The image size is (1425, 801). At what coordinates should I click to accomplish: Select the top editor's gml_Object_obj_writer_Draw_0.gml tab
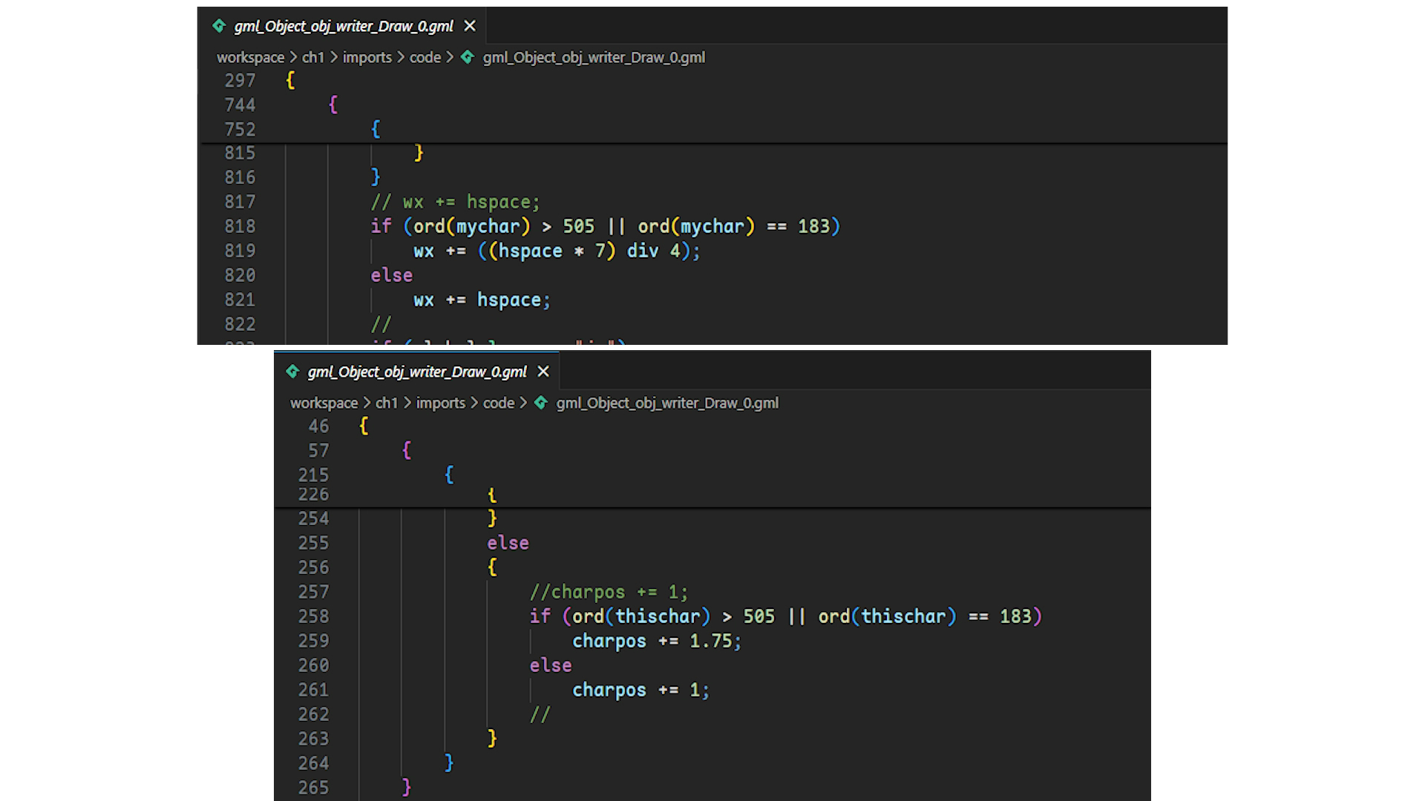342,26
